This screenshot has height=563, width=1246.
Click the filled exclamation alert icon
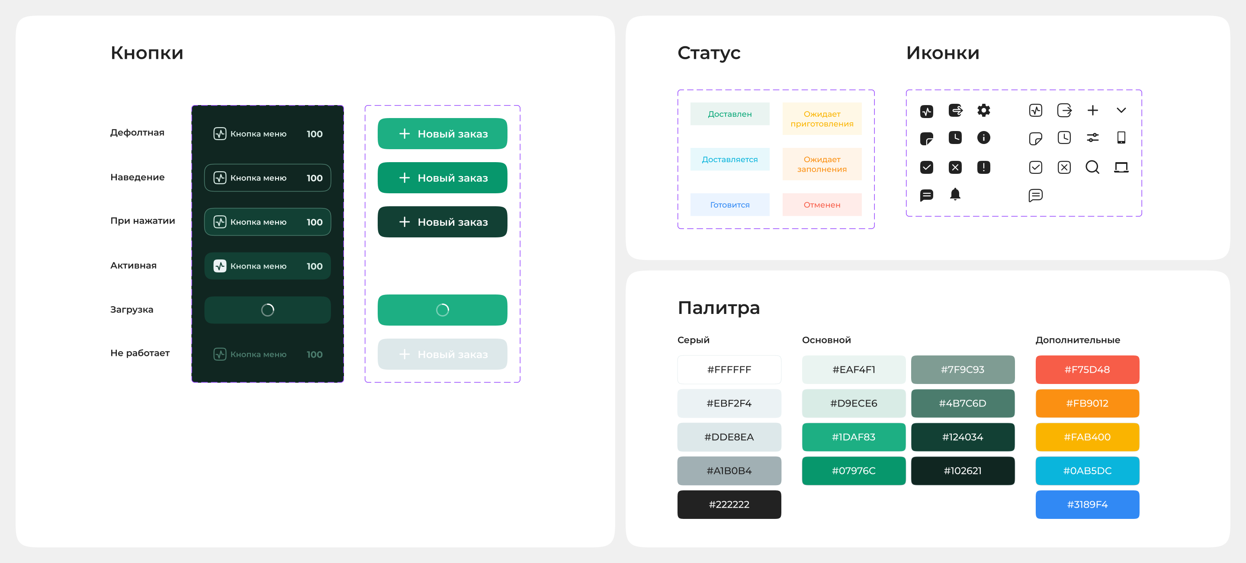click(983, 167)
